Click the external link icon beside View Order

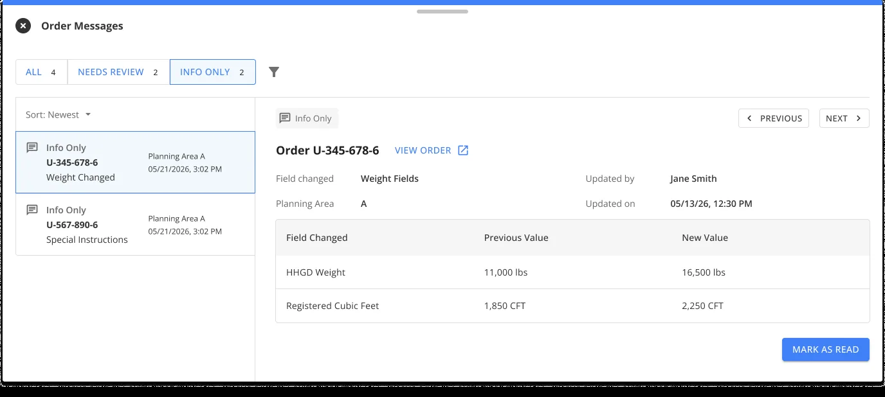tap(463, 150)
